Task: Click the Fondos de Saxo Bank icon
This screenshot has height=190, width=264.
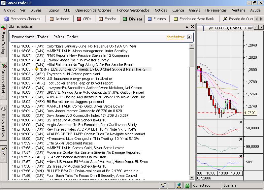Action: (176, 19)
